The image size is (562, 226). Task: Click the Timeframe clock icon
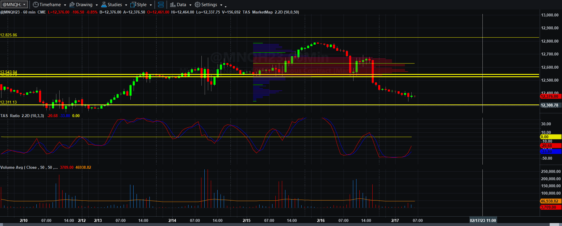click(36, 5)
